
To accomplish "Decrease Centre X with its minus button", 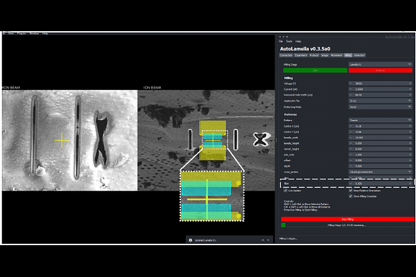I will (x=351, y=126).
